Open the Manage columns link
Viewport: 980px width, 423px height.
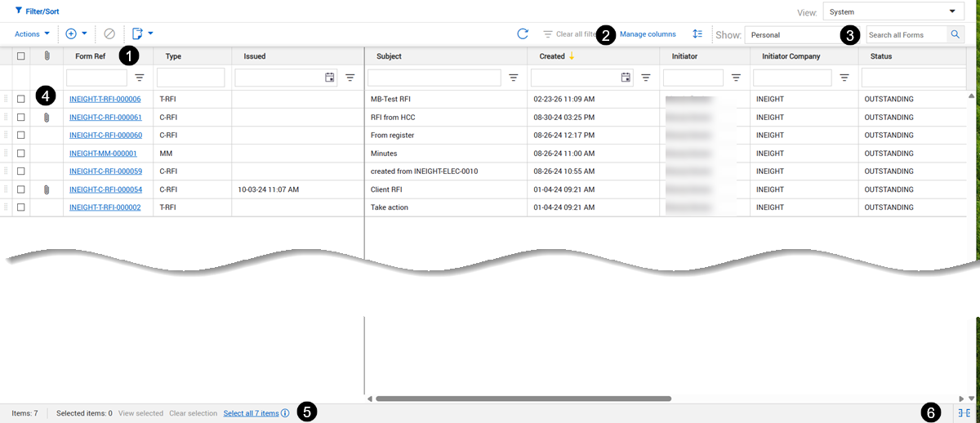point(648,34)
